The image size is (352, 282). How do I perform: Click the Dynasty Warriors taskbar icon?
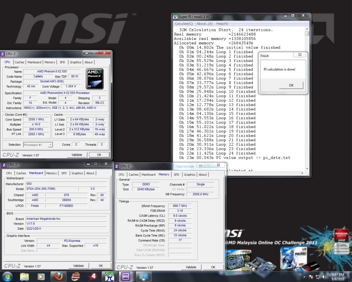[76, 276]
